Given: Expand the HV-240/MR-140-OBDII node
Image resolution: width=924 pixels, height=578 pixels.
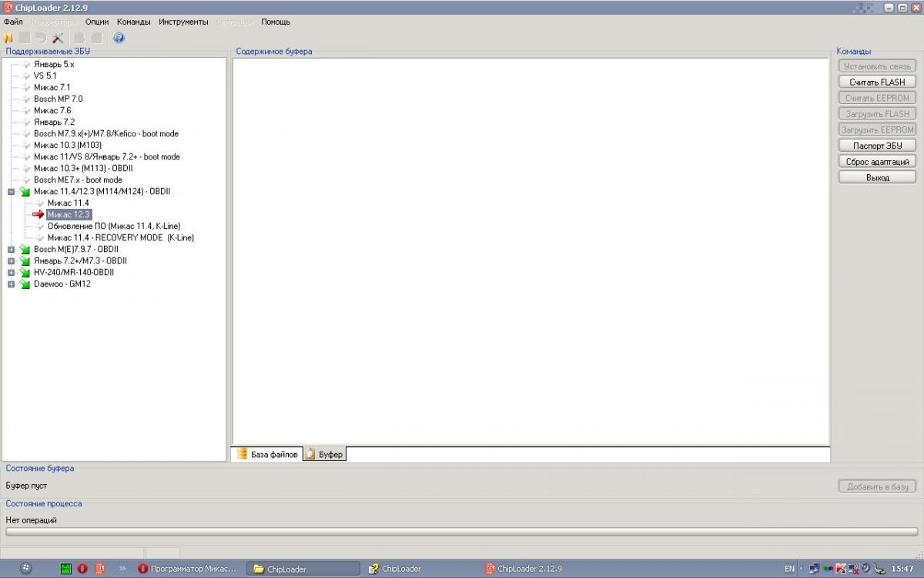Looking at the screenshot, I should click(11, 272).
